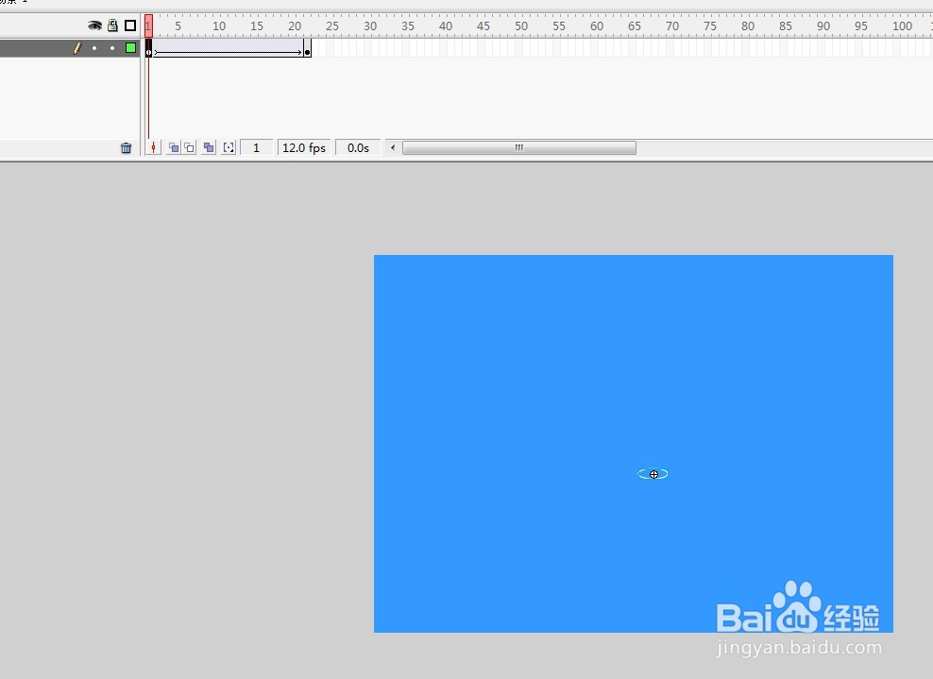Select the first keyframe at frame 1
Image resolution: width=933 pixels, height=679 pixels.
[149, 48]
